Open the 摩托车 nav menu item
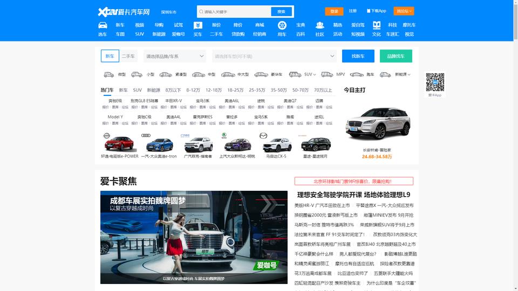The image size is (518, 291). coord(409,25)
